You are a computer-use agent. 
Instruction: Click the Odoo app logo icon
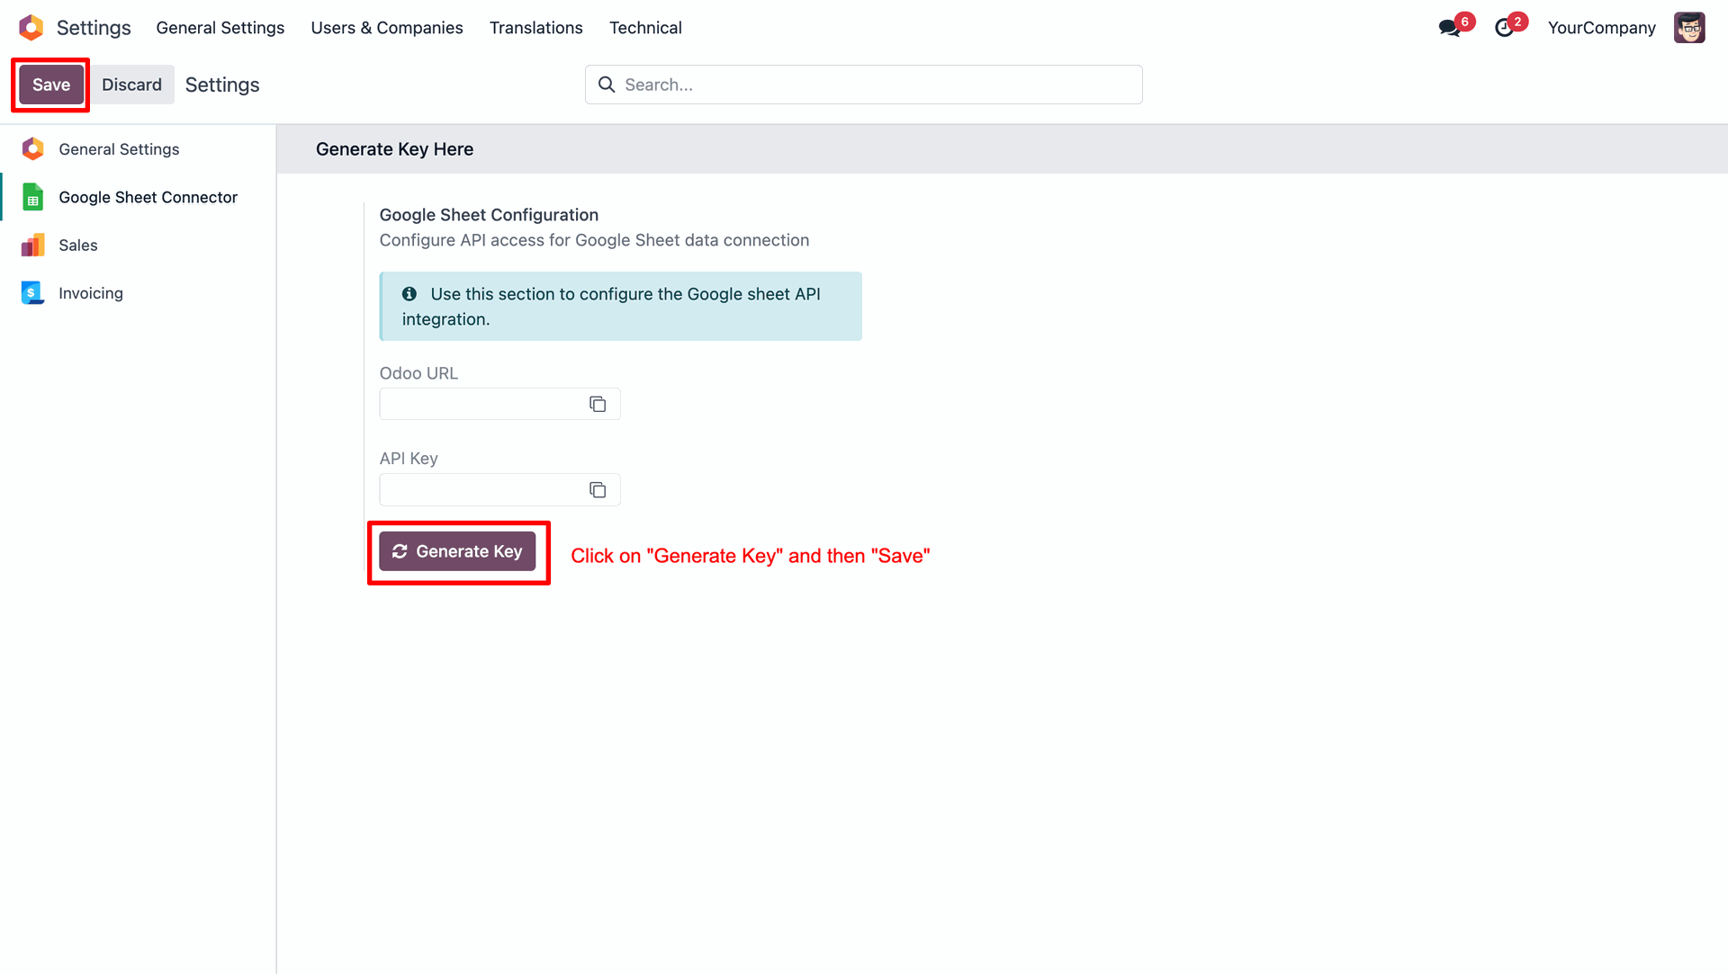(x=31, y=28)
